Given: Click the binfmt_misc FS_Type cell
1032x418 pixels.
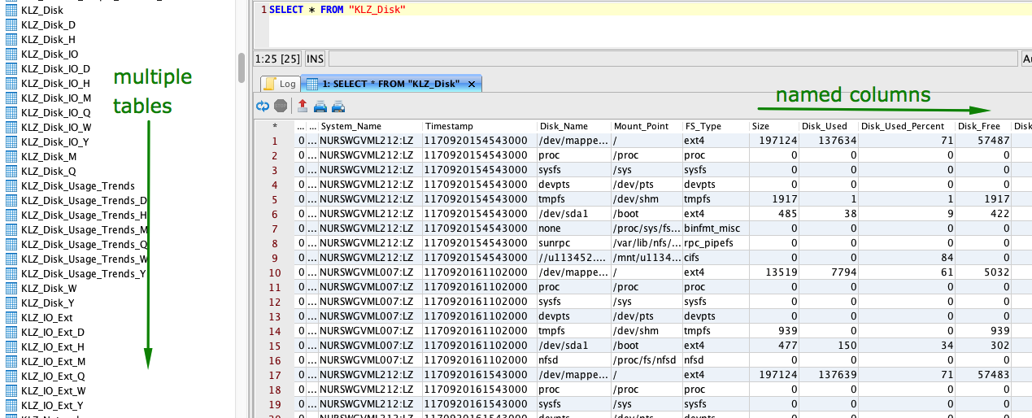Looking at the screenshot, I should (715, 229).
